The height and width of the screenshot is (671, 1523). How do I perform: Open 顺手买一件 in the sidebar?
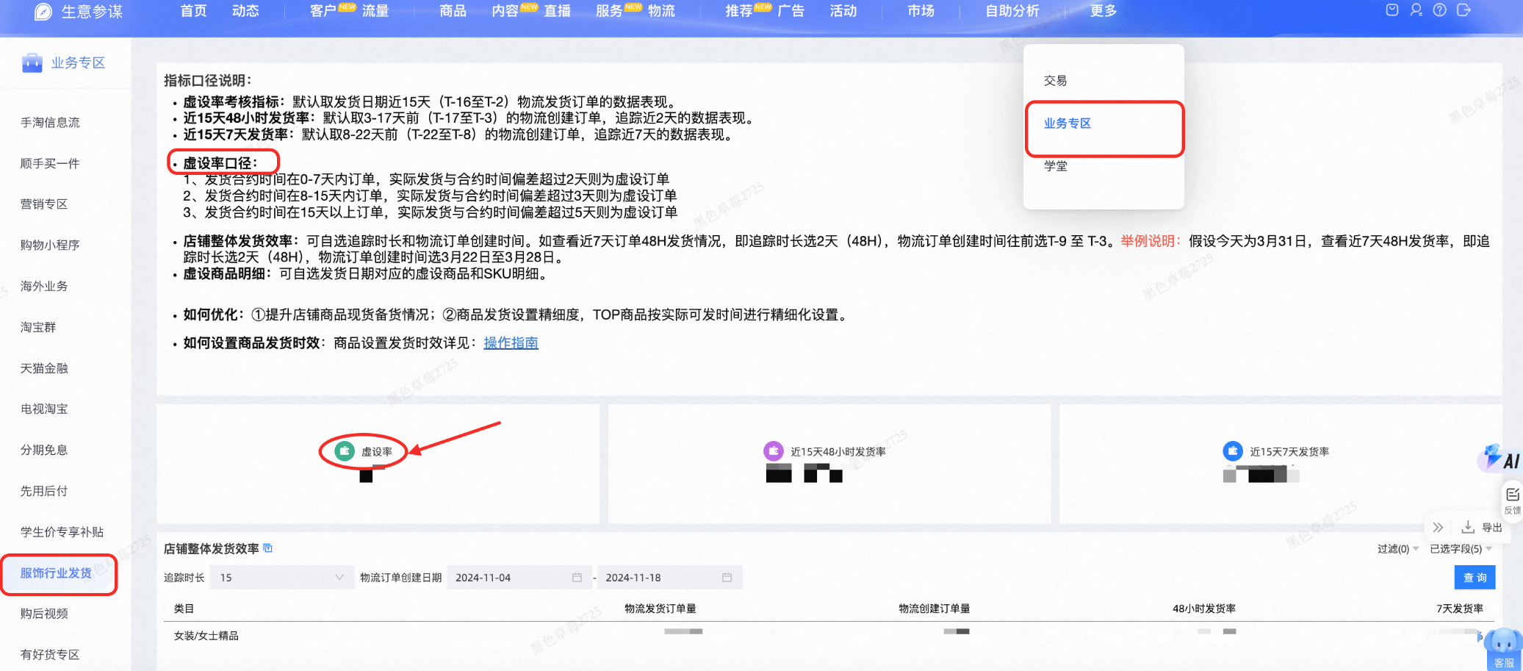click(50, 163)
